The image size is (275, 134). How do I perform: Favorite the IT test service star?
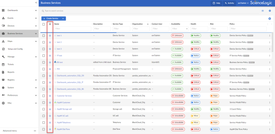pos(50,56)
